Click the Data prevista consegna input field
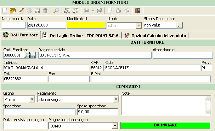Viewport: 215px width, 131px height. (25, 126)
